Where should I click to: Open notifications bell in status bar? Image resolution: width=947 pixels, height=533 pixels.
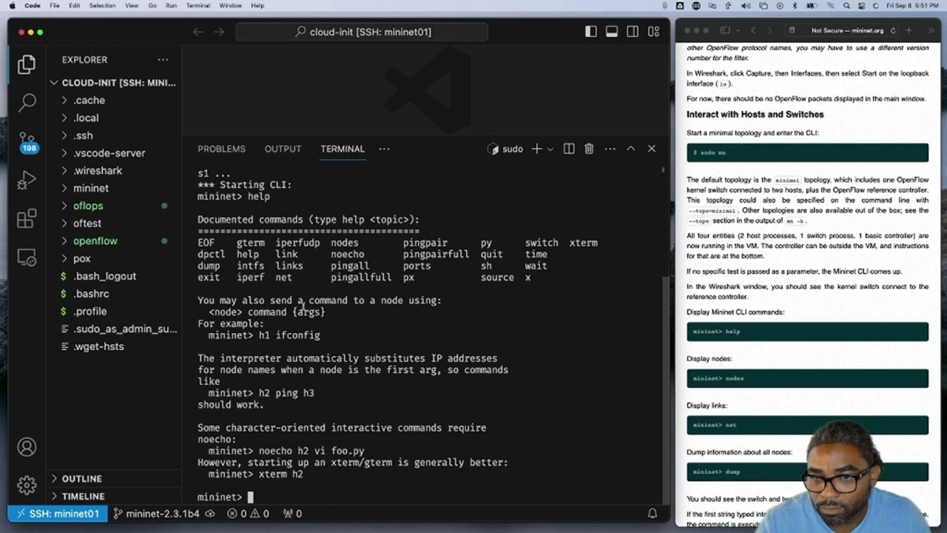653,513
